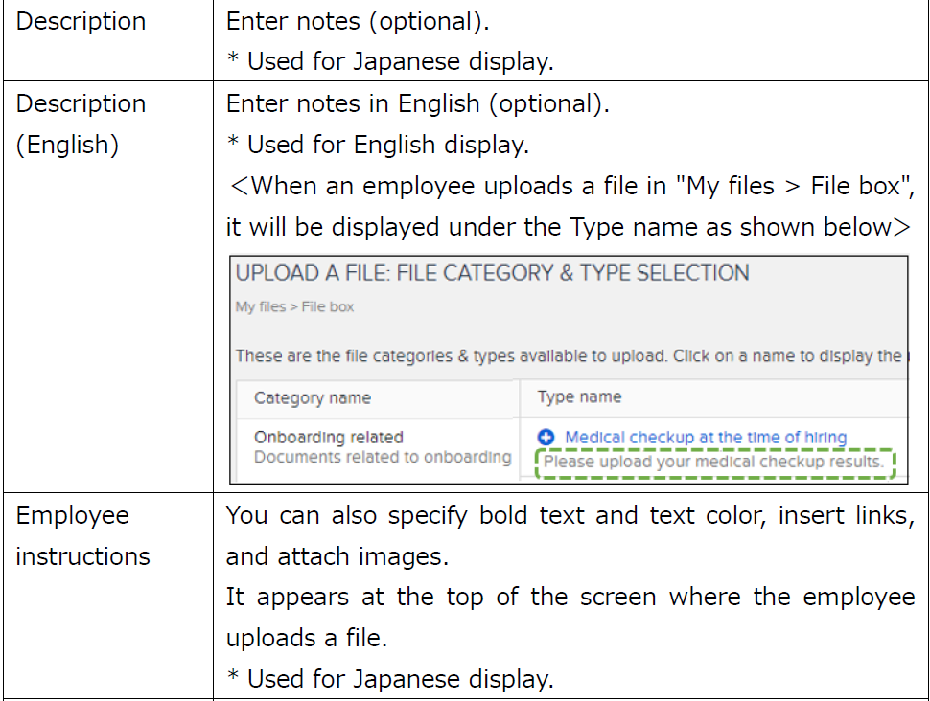Click the UPLOAD A FILE page heading
Screen dimensions: 930x701
pyautogui.click(x=492, y=273)
